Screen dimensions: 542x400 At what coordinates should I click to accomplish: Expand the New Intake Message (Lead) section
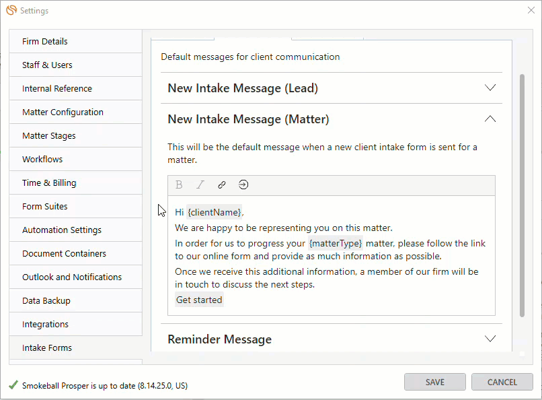pos(490,88)
